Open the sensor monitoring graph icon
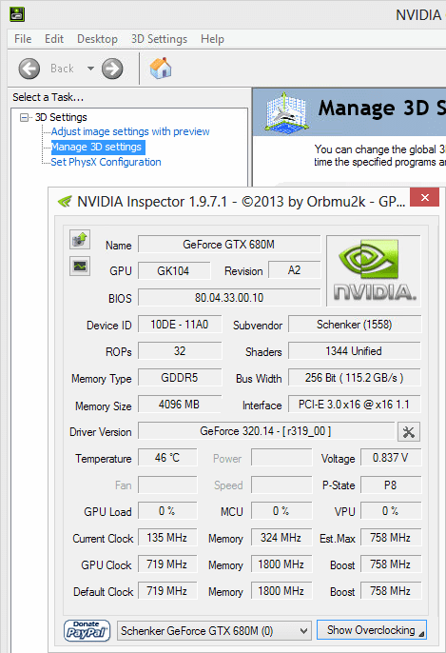Image resolution: width=446 pixels, height=653 pixels. pos(80,266)
